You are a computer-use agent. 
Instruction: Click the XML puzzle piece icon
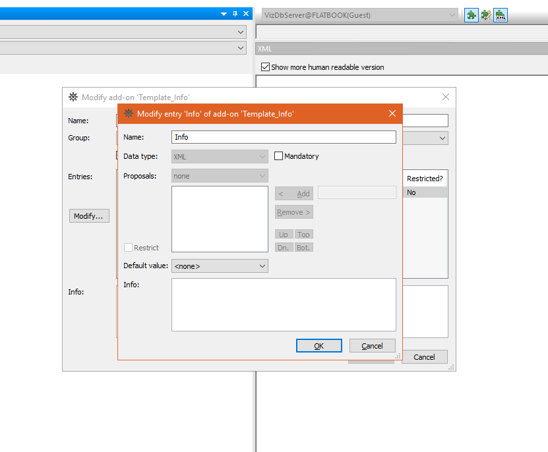501,14
